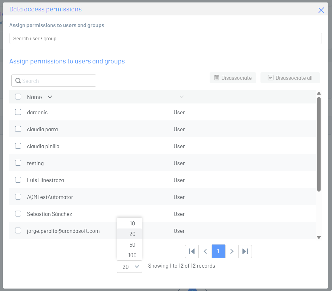Collapse the page size dropdown showing 20
This screenshot has height=291, width=332.
[x=129, y=266]
